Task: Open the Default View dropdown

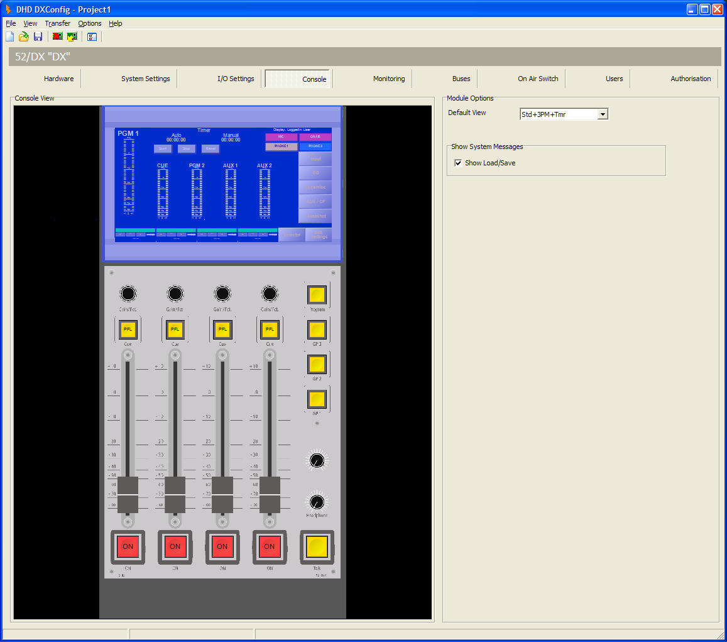Action: point(603,114)
